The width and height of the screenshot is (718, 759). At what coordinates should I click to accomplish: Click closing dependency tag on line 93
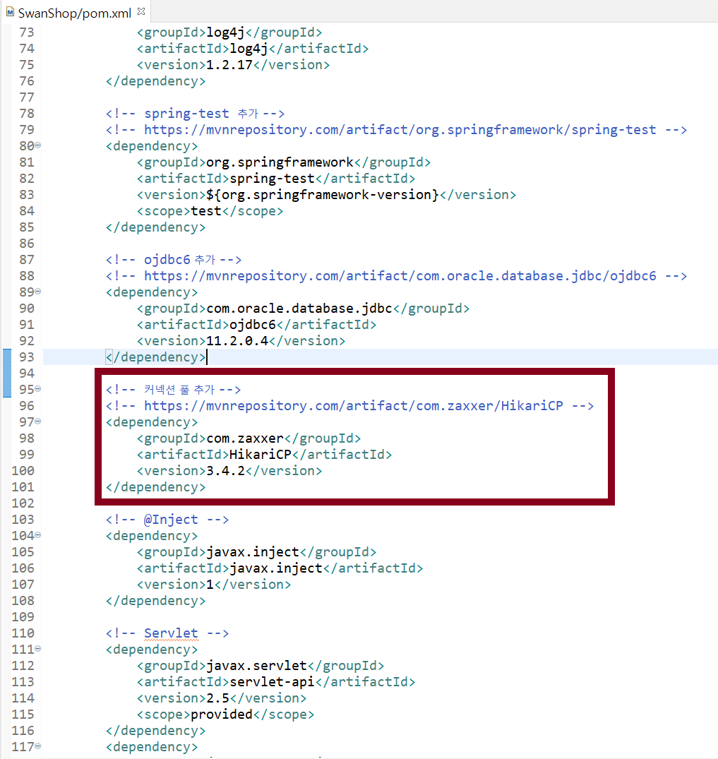pyautogui.click(x=155, y=357)
